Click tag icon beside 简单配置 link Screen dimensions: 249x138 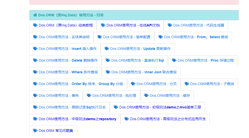(x=100, y=37)
